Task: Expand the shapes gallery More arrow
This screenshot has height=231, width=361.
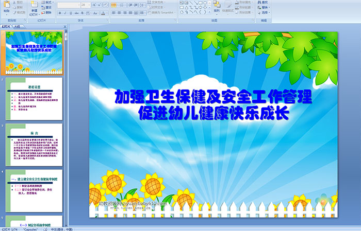Action: (209, 12)
